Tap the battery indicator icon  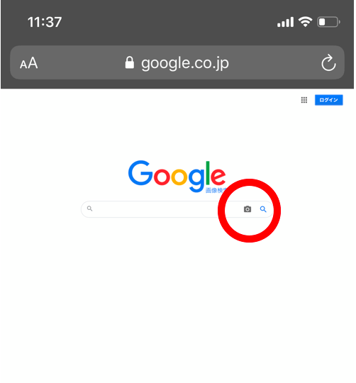[x=328, y=22]
